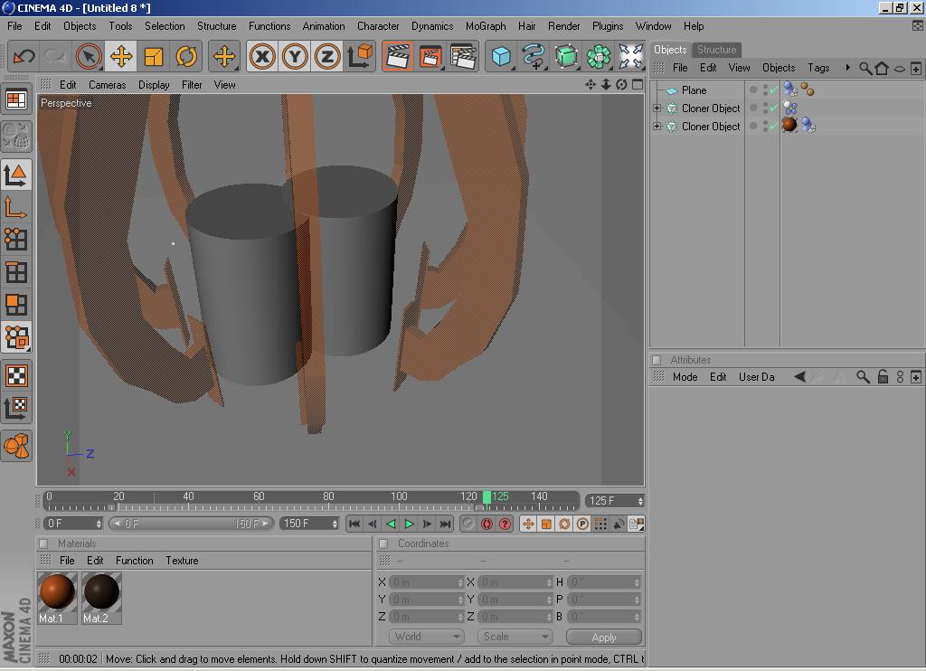Open the viewport Cameras menu
The width and height of the screenshot is (926, 671).
(107, 84)
